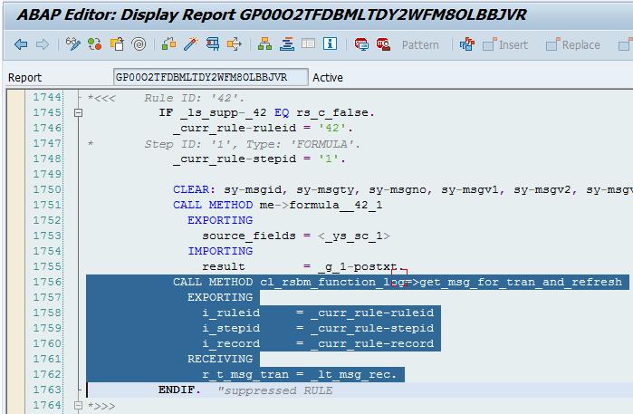Click the Forward arrow icon
Viewport: 633px width, 414px height.
pyautogui.click(x=41, y=44)
